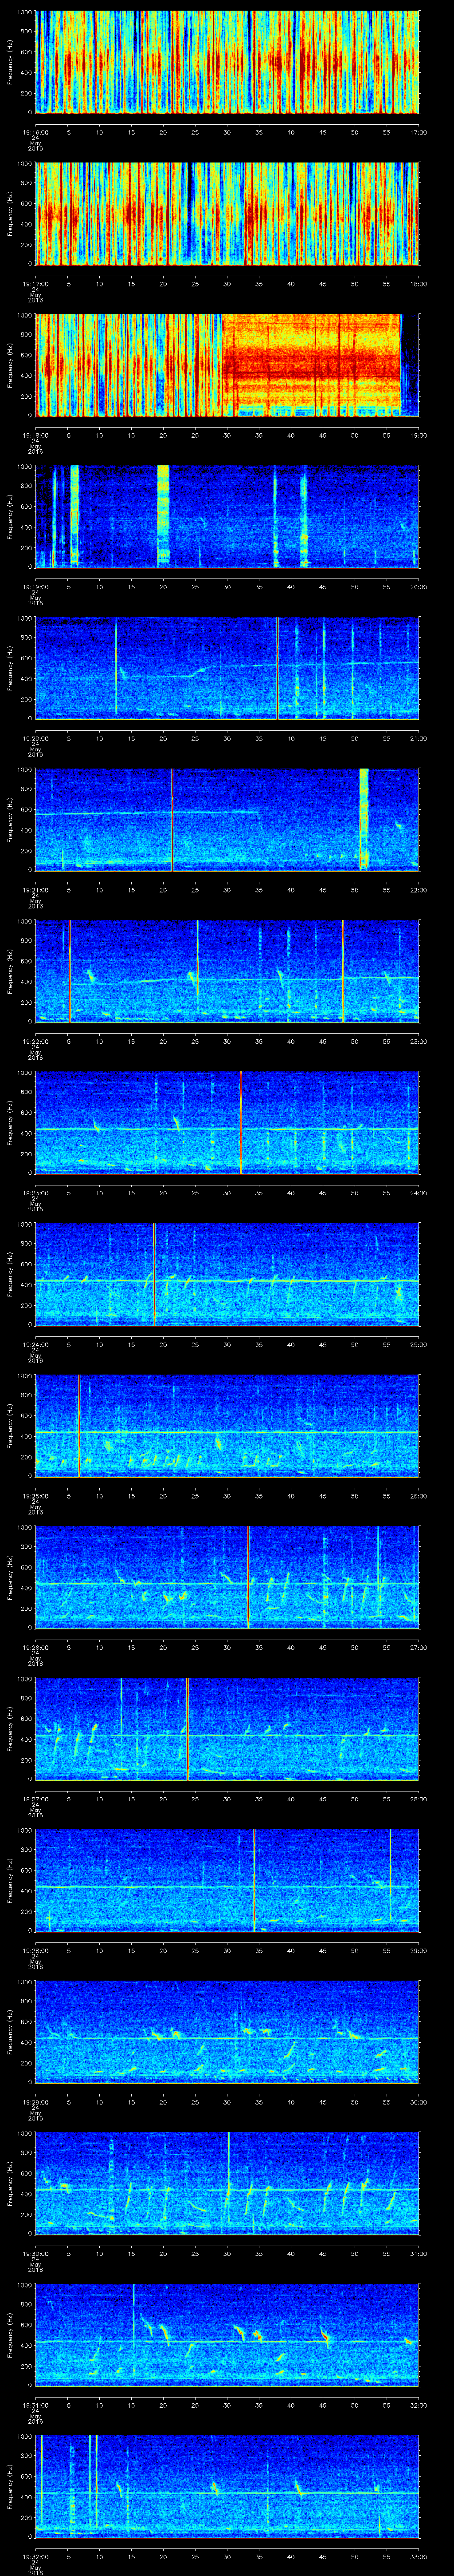The height and width of the screenshot is (2576, 454).
Task: Select red spike near 38s in 19:20:00 spectrogram
Action: click(x=278, y=667)
